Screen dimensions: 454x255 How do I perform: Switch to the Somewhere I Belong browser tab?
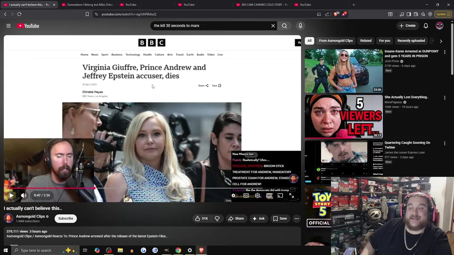(88, 5)
